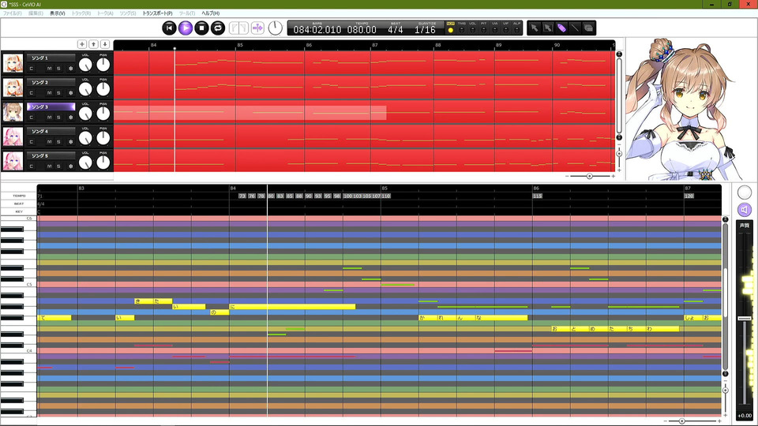Viewport: 758px width, 426px height.
Task: Click the tempo marker 115 at bar 86
Action: pyautogui.click(x=538, y=196)
